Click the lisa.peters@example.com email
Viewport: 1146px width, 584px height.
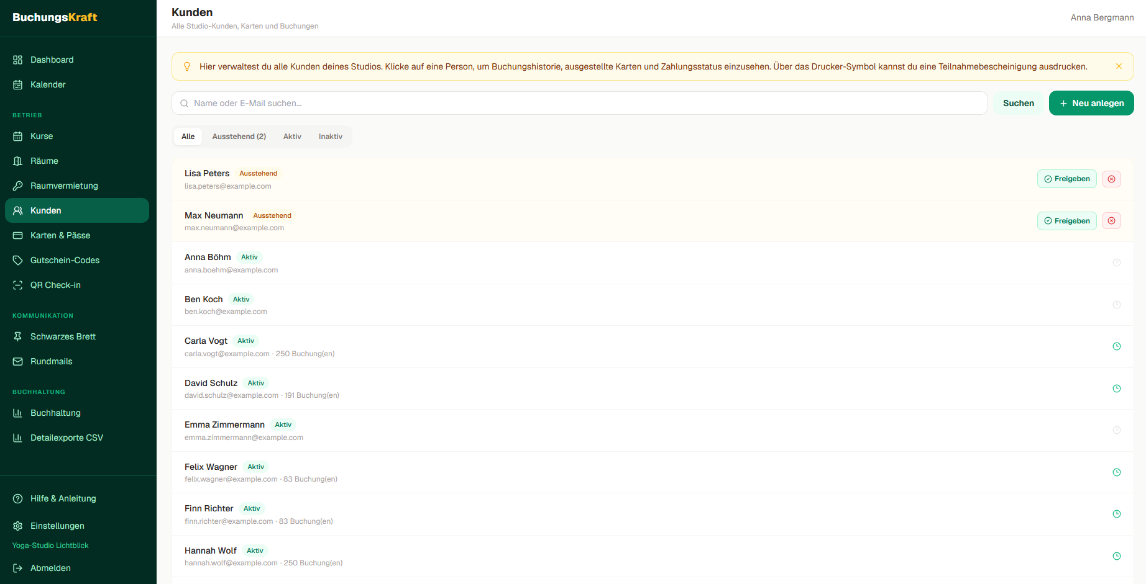point(227,186)
